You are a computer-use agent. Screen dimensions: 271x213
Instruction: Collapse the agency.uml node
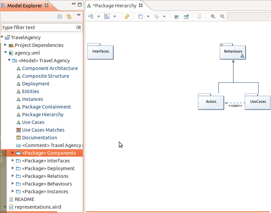(x=6, y=52)
